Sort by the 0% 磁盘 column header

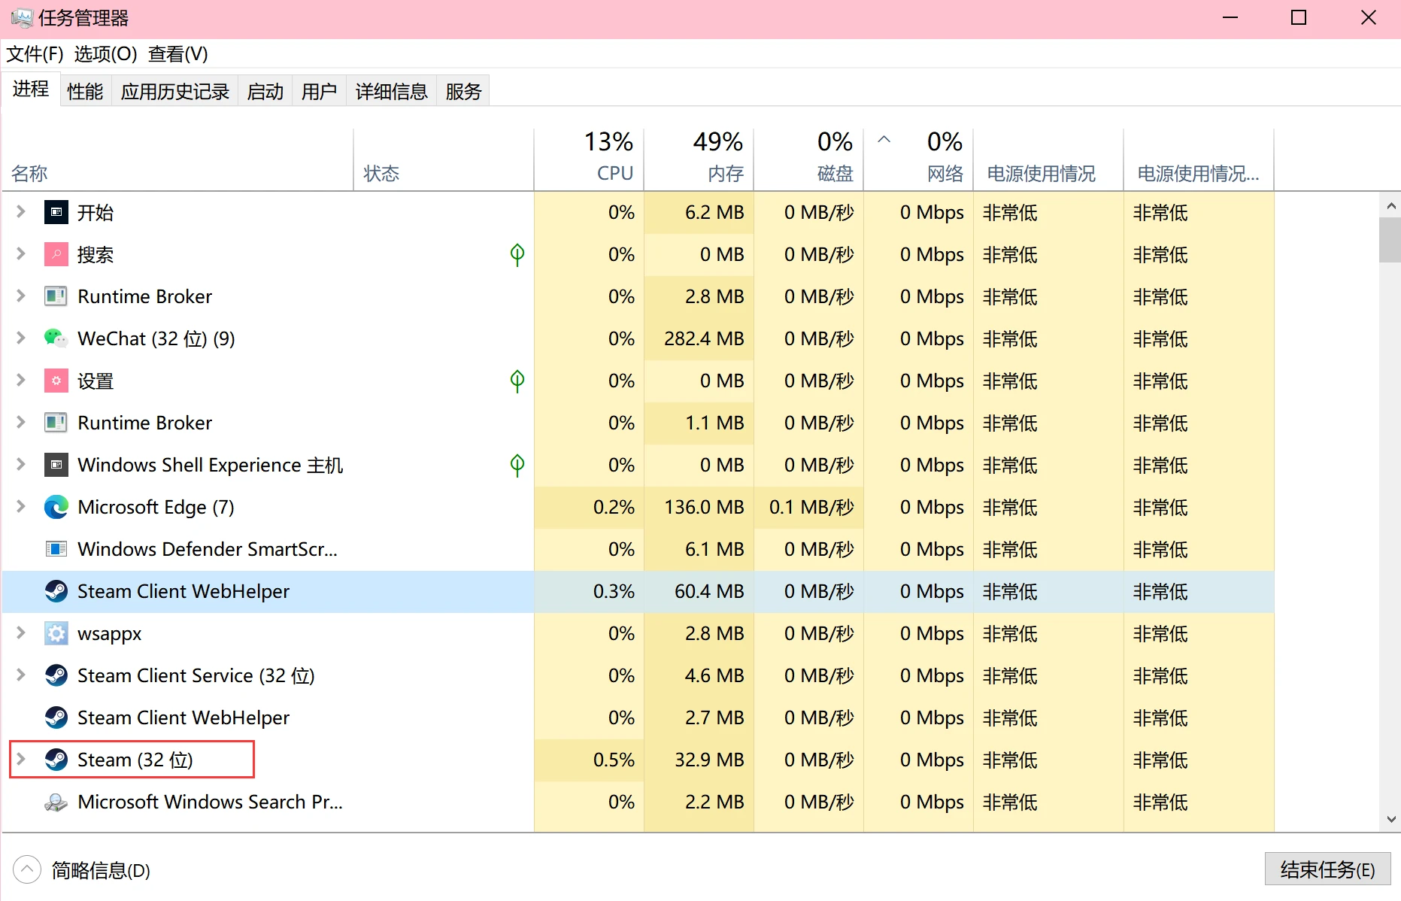[808, 159]
